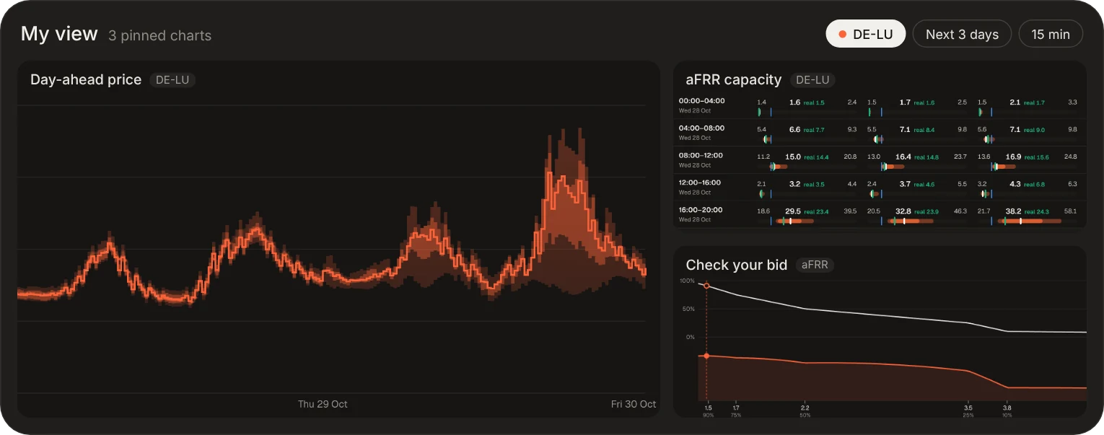Click the bold 16.4 forecast value
Viewport: 1104px width, 435px height.
click(903, 157)
